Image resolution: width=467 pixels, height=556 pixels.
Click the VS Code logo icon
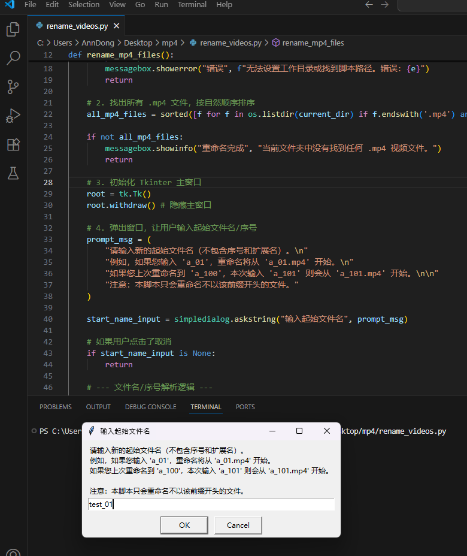(10, 5)
